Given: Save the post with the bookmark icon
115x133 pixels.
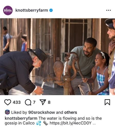Looking at the screenshot, I should coord(107,102).
